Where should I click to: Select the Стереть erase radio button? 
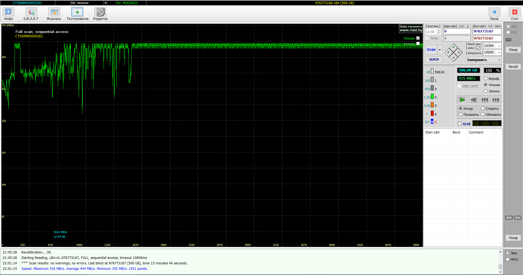click(482, 108)
